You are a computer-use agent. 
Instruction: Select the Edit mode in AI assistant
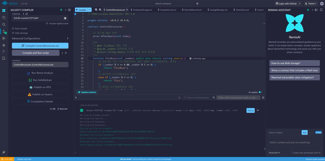click(x=311, y=132)
